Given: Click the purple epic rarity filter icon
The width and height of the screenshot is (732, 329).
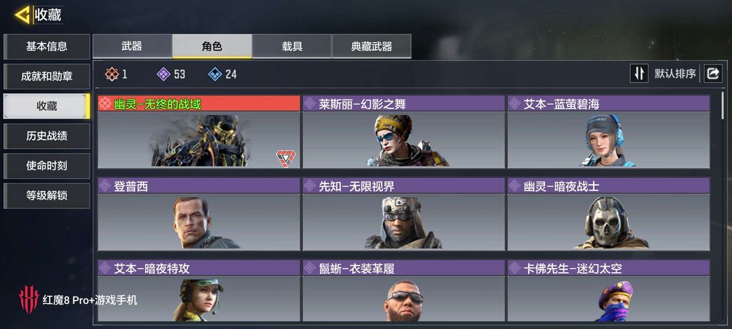Looking at the screenshot, I should (x=163, y=74).
